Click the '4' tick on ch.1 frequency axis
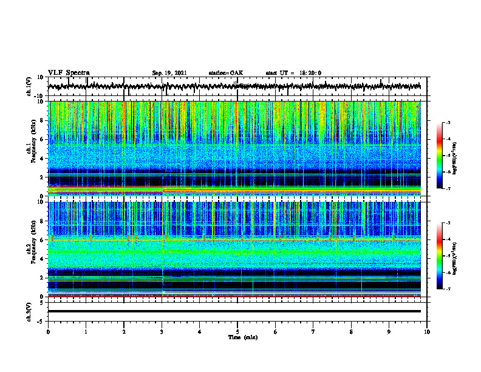This screenshot has width=481, height=372. point(43,159)
